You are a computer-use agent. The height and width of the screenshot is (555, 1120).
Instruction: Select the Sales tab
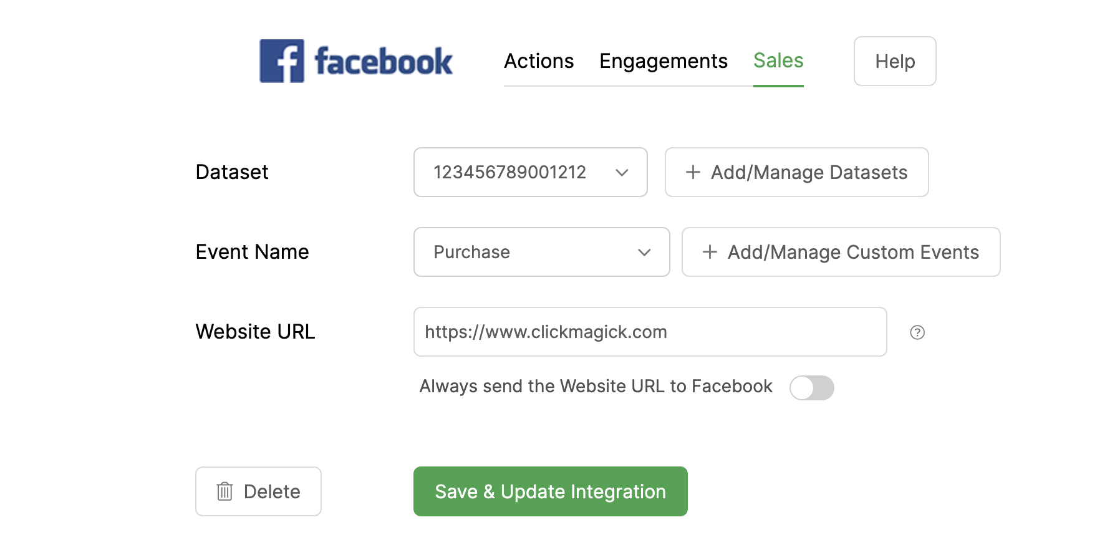click(778, 60)
